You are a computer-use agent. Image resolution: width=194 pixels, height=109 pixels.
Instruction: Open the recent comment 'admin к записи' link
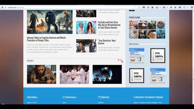[x=148, y=103]
